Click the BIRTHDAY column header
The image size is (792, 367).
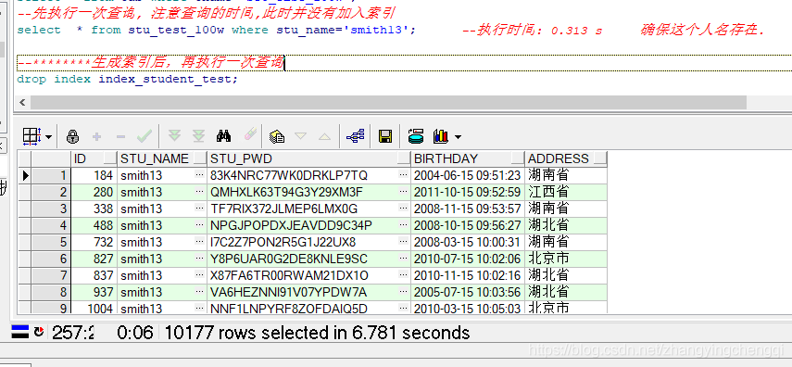coord(468,158)
